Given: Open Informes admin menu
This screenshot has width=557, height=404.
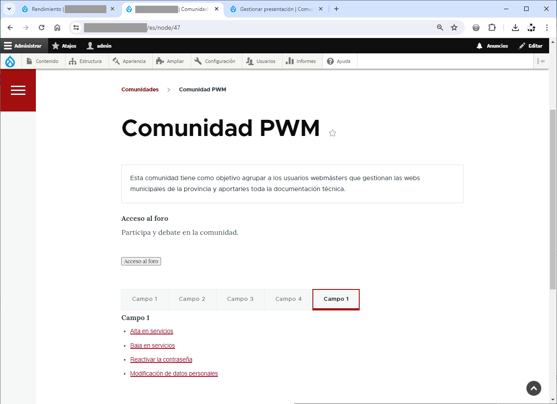Looking at the screenshot, I should (x=302, y=61).
